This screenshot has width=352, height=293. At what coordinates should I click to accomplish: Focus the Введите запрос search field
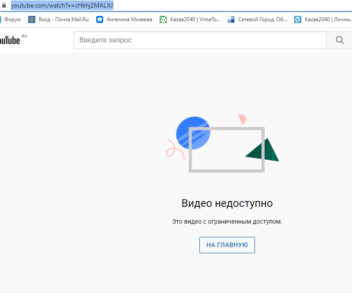point(199,40)
